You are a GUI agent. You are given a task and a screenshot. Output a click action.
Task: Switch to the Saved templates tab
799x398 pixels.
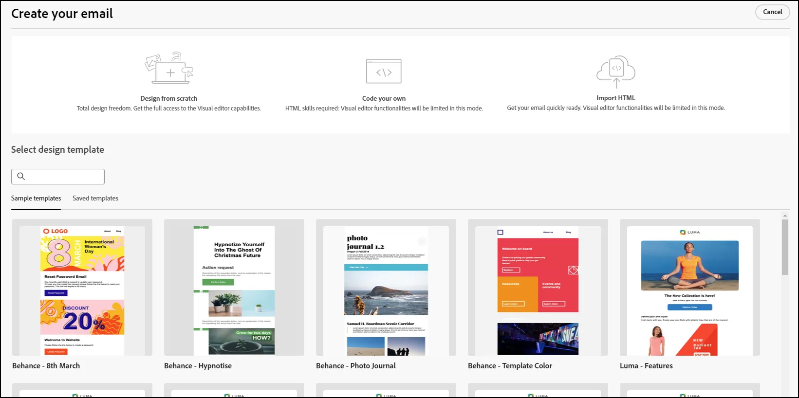(95, 199)
